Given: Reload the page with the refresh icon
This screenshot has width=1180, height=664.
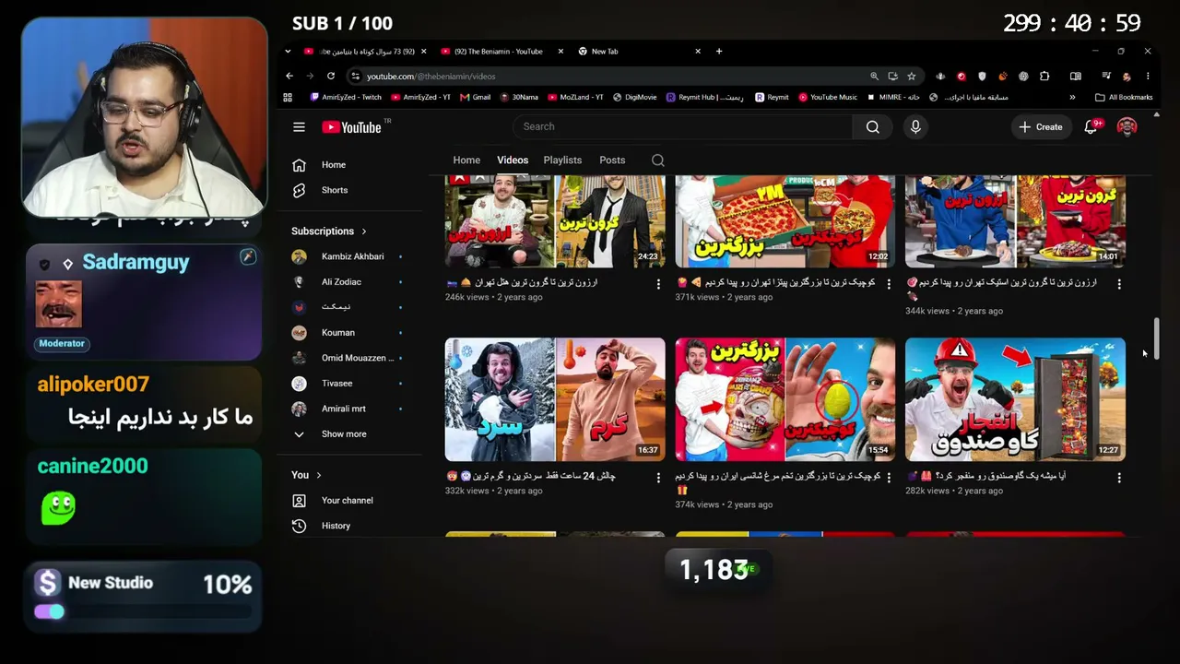Looking at the screenshot, I should [331, 76].
